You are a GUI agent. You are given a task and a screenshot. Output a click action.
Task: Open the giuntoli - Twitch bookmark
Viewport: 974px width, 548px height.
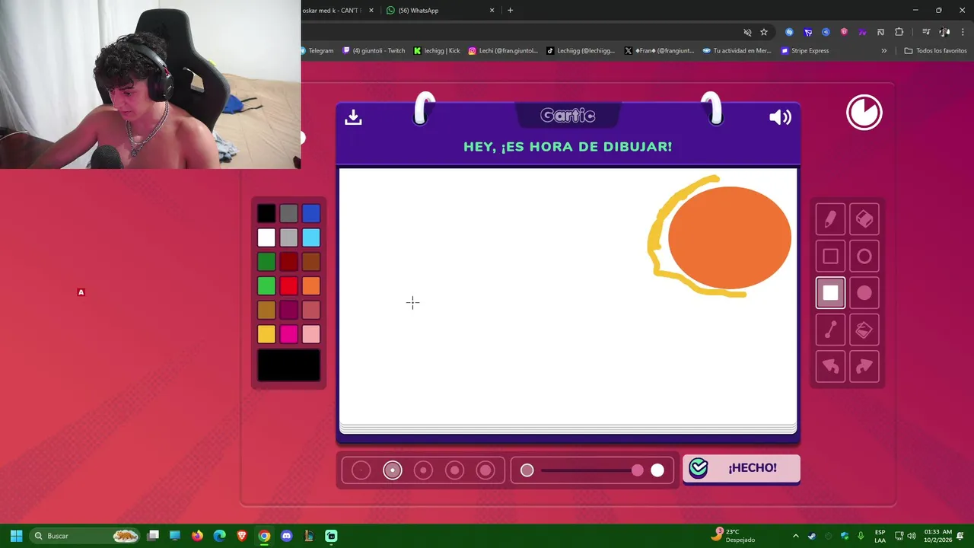[x=374, y=51]
